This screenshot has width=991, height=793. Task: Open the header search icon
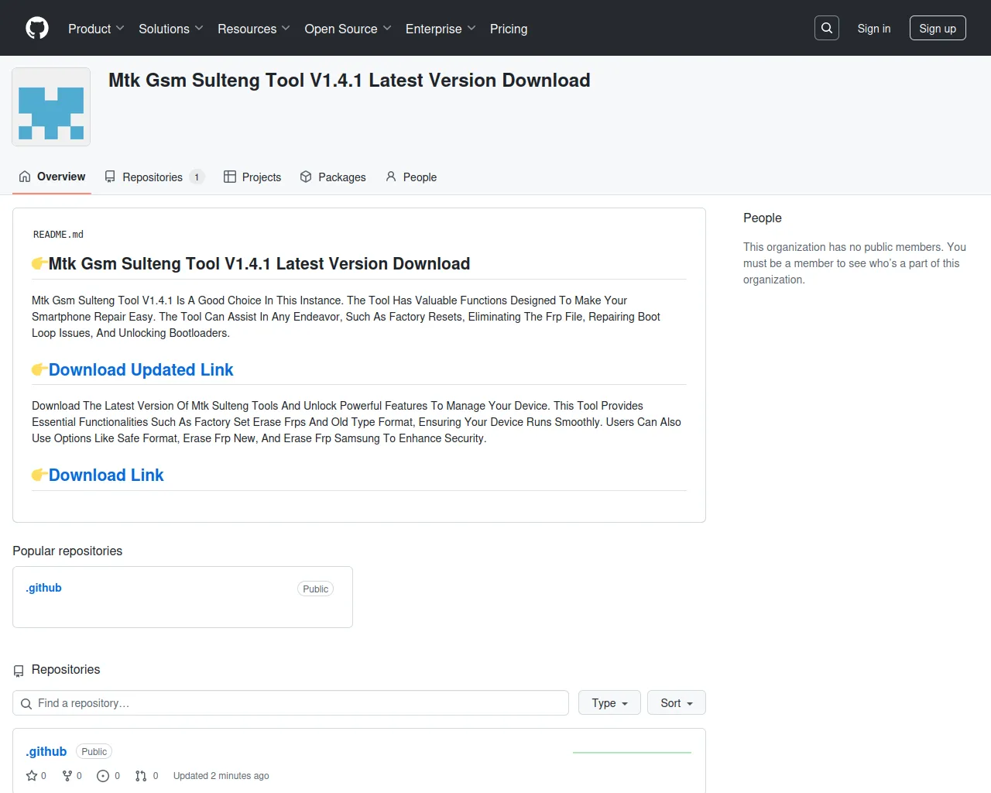[x=826, y=27]
